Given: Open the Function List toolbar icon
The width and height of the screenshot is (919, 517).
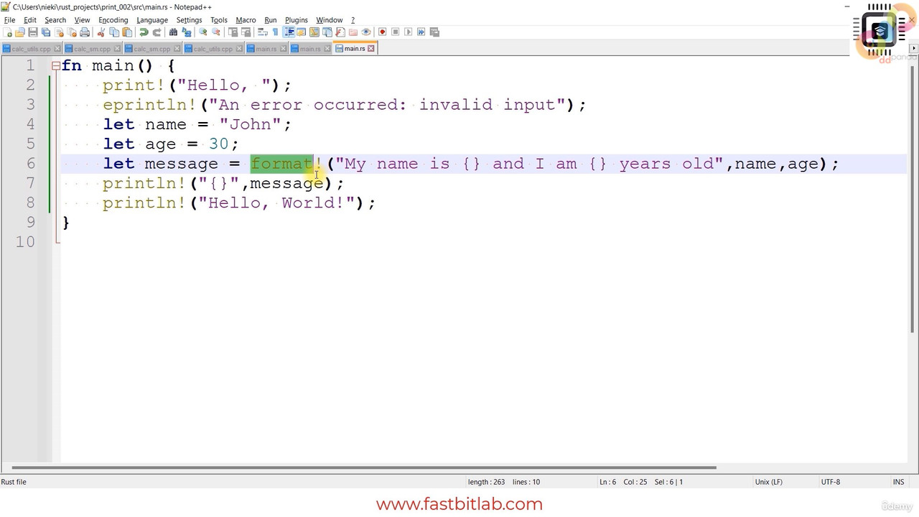Looking at the screenshot, I should coord(340,32).
